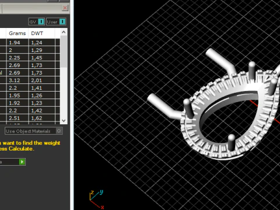The height and width of the screenshot is (210, 280).
Task: Select the 1,41 DWT cell
Action: coord(42,88)
